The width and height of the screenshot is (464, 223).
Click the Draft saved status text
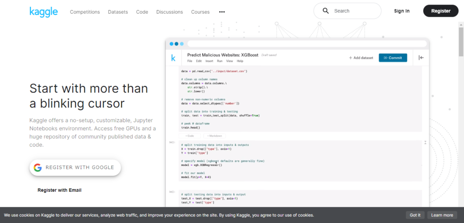(x=269, y=55)
